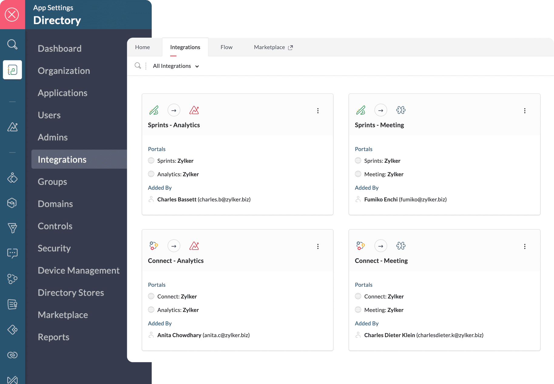This screenshot has width=554, height=384.
Task: Open the options menu on the Sprints - Analytics card
Action: coord(318,111)
